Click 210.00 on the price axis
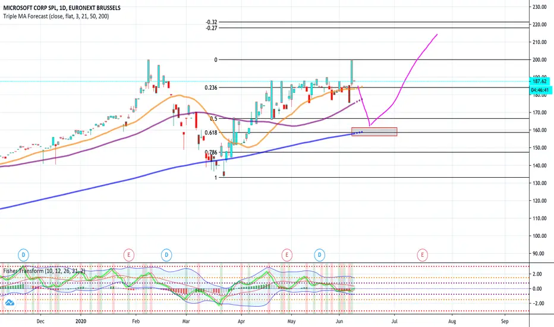The image size is (554, 327). click(x=540, y=42)
